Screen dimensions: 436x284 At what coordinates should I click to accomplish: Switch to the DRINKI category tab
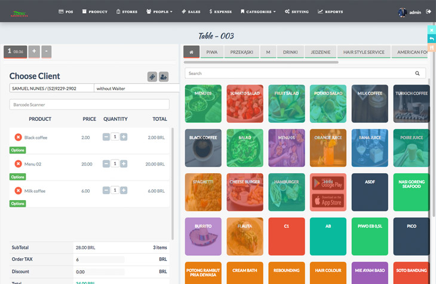[x=290, y=52]
